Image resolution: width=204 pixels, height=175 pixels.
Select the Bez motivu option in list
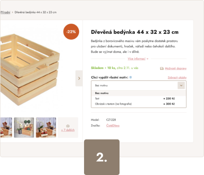[139, 93]
